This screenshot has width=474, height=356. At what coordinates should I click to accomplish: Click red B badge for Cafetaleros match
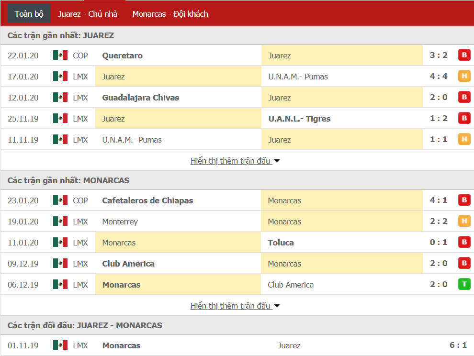(x=464, y=200)
